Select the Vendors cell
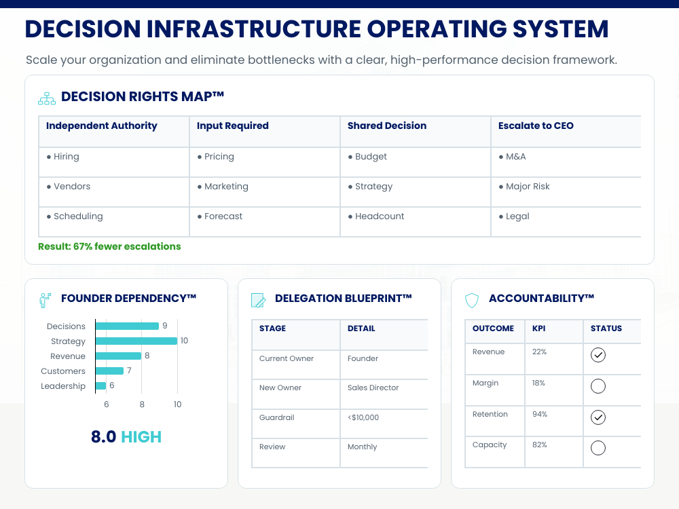The width and height of the screenshot is (679, 509). click(x=114, y=192)
